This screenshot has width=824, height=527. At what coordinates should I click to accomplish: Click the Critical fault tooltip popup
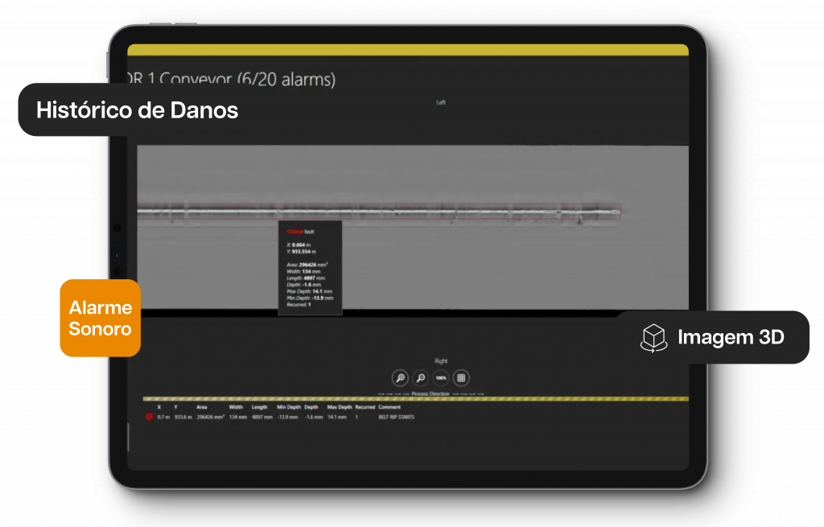click(x=310, y=268)
